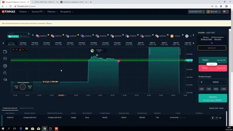Switch asset filter to all assets
The image size is (233, 131).
coord(13,36)
